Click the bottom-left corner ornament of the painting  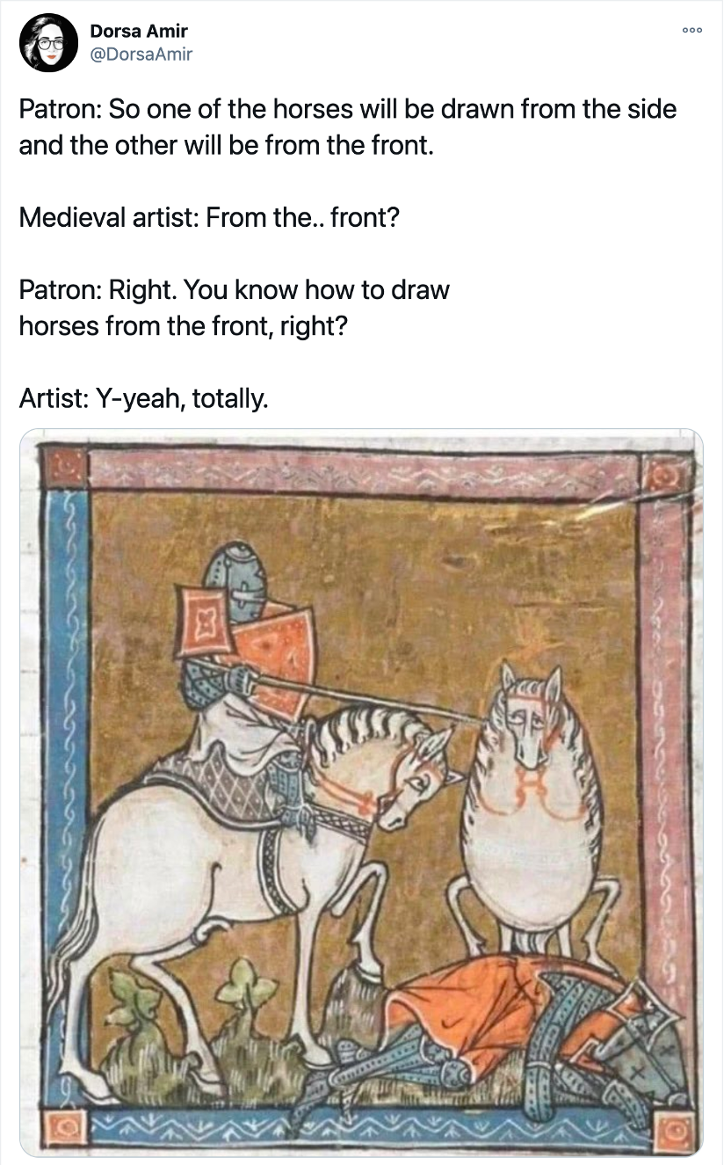coord(67,1125)
